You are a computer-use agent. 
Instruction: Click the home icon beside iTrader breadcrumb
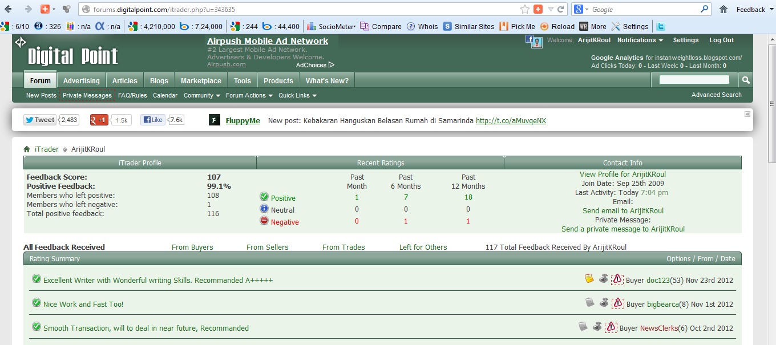(x=27, y=149)
